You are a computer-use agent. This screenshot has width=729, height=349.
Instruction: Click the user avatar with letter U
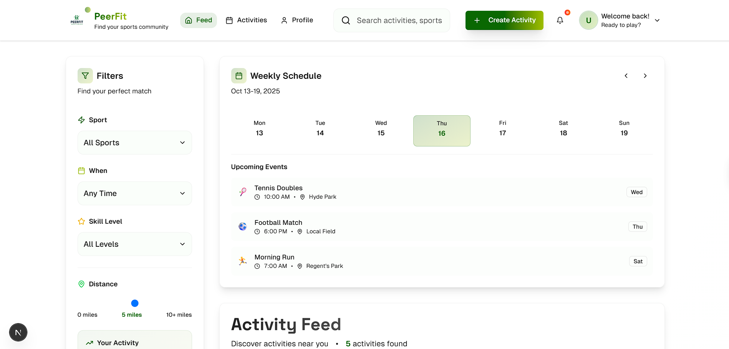point(588,20)
